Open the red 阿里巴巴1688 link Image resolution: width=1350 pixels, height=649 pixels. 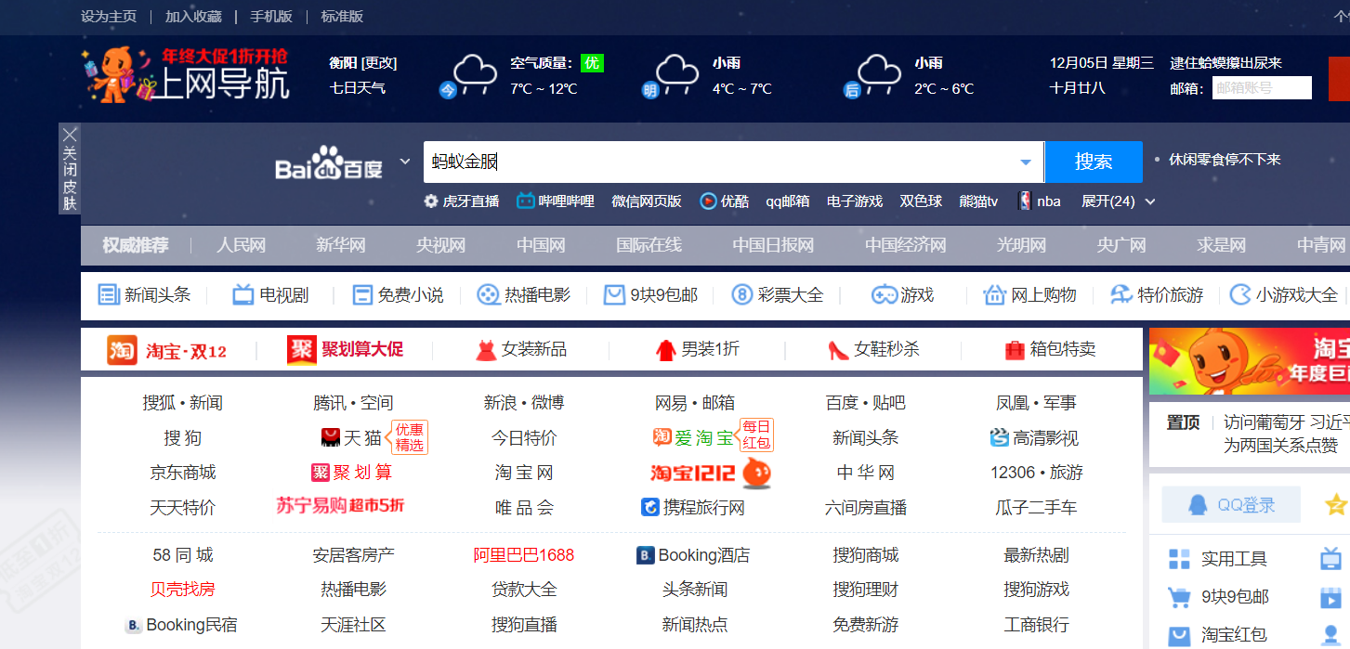[x=524, y=555]
